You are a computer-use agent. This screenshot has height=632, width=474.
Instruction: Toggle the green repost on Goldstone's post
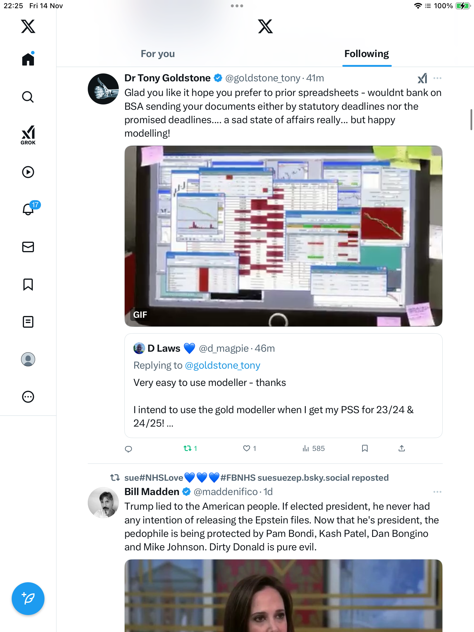[190, 449]
